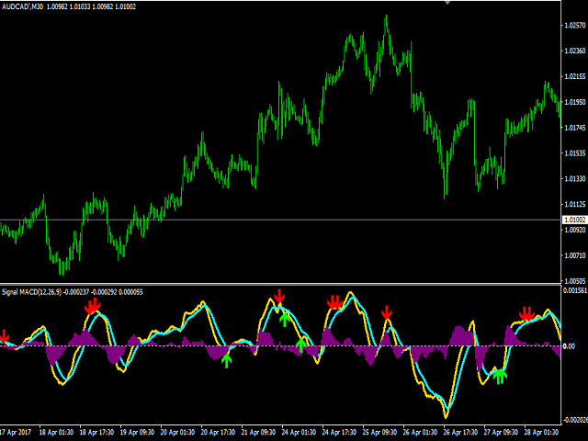Select the single red arrow near 25 Apr 09:30
Screen dimensions: 588x441
pyautogui.click(x=387, y=313)
